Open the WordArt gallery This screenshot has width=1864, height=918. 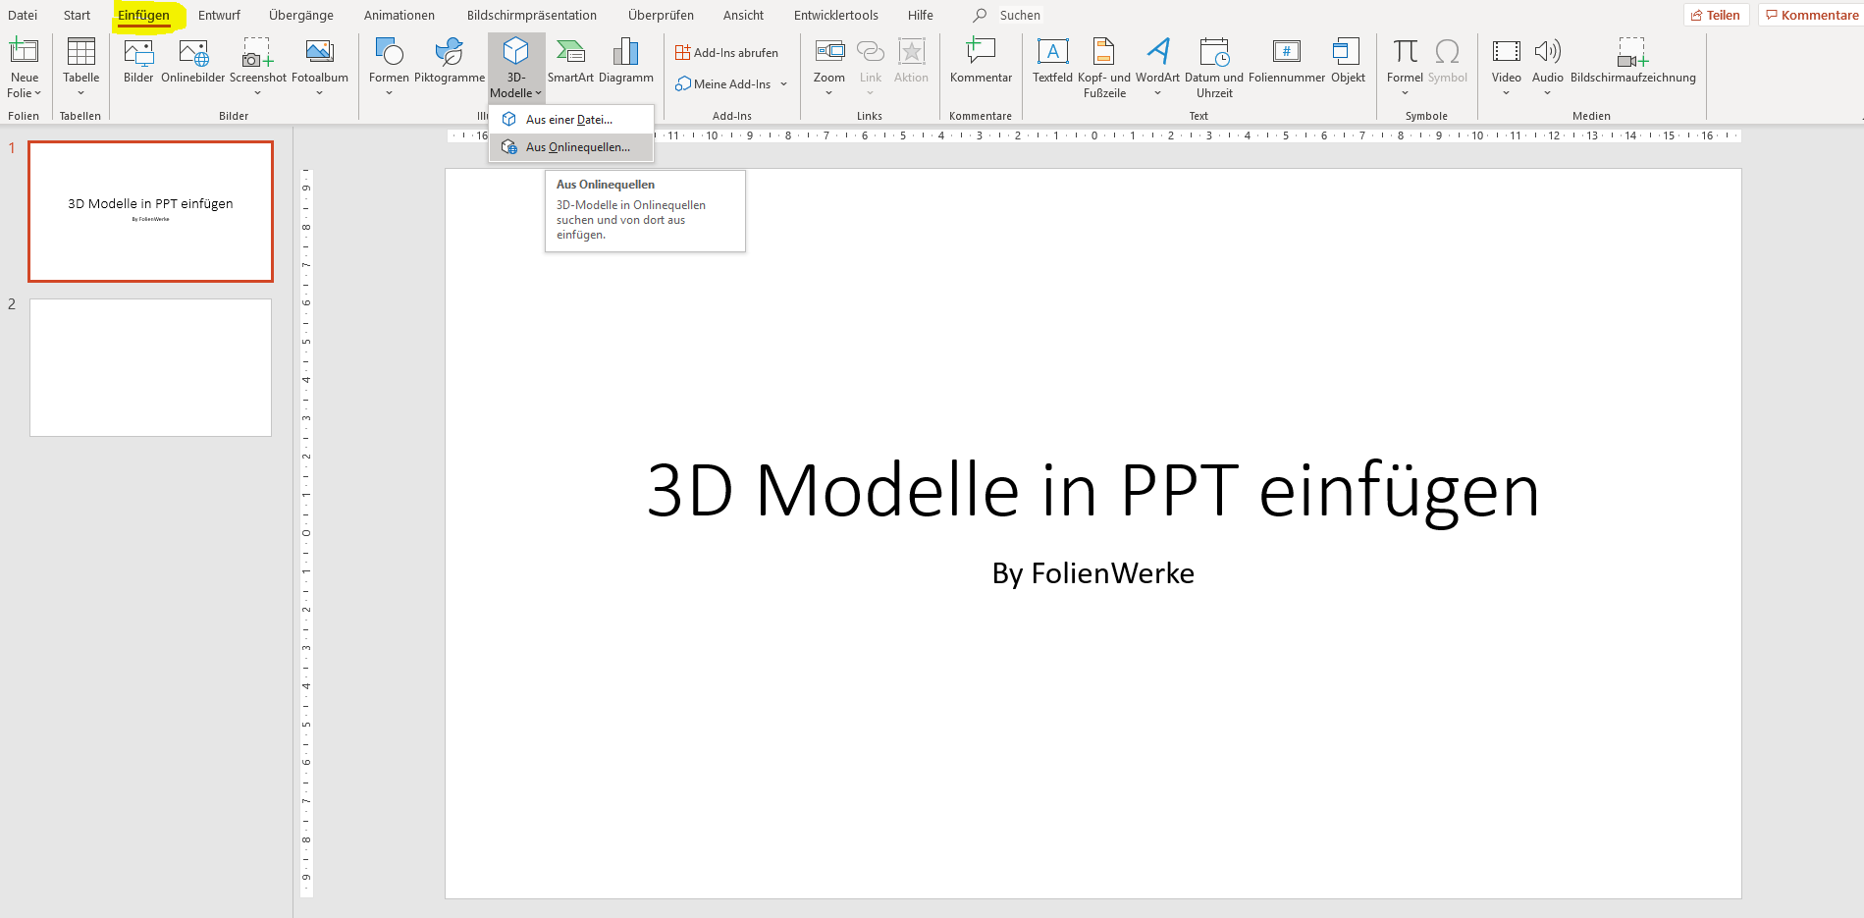tap(1158, 51)
